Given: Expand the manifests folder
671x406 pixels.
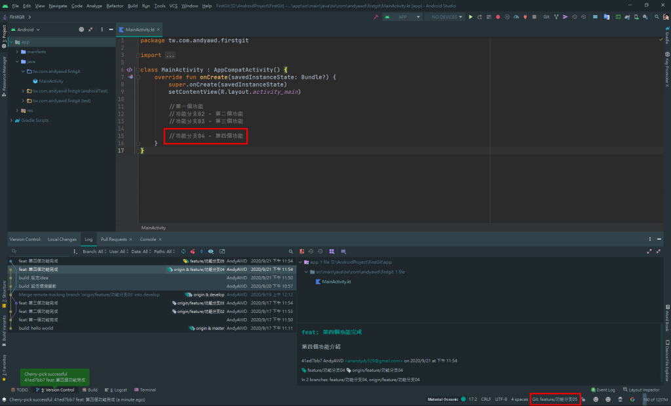Looking at the screenshot, I should coord(17,52).
